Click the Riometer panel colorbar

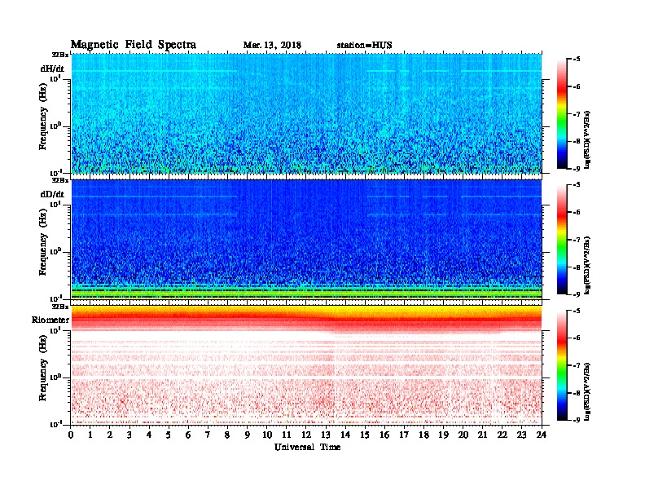coord(562,364)
